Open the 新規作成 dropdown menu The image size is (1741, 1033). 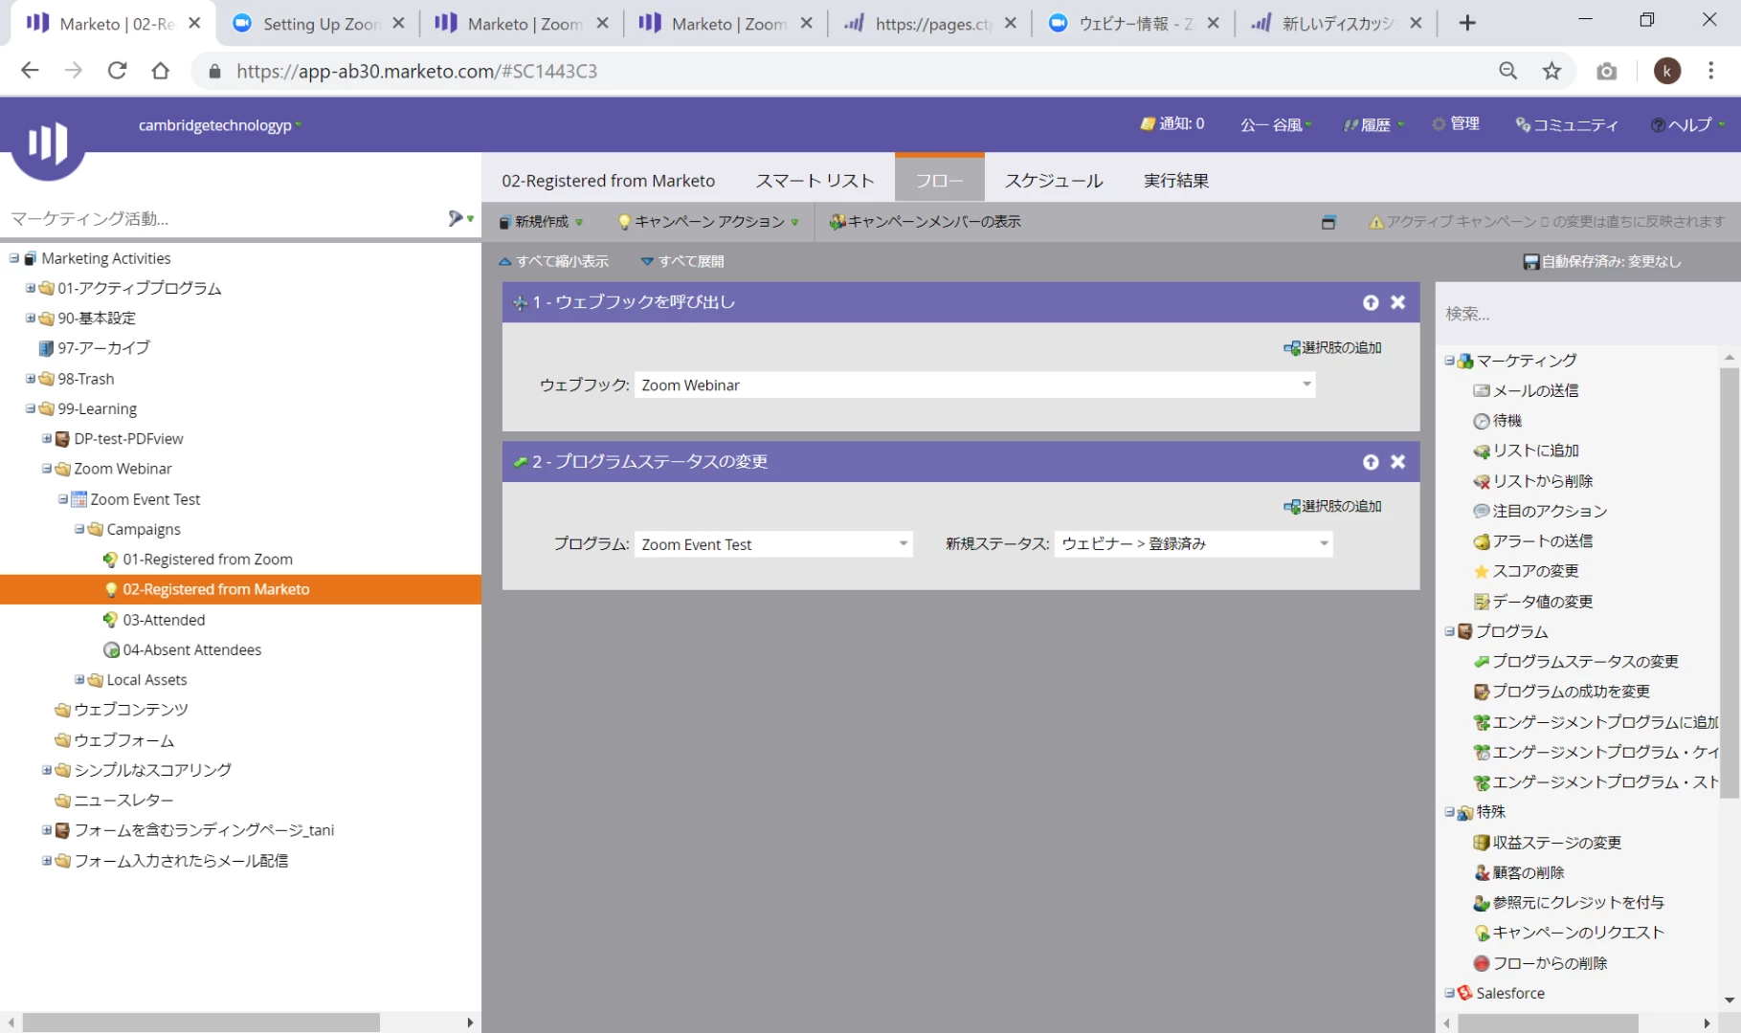[541, 222]
